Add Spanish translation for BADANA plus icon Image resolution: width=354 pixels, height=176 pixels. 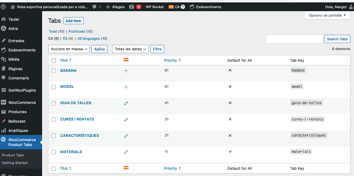[x=126, y=71]
